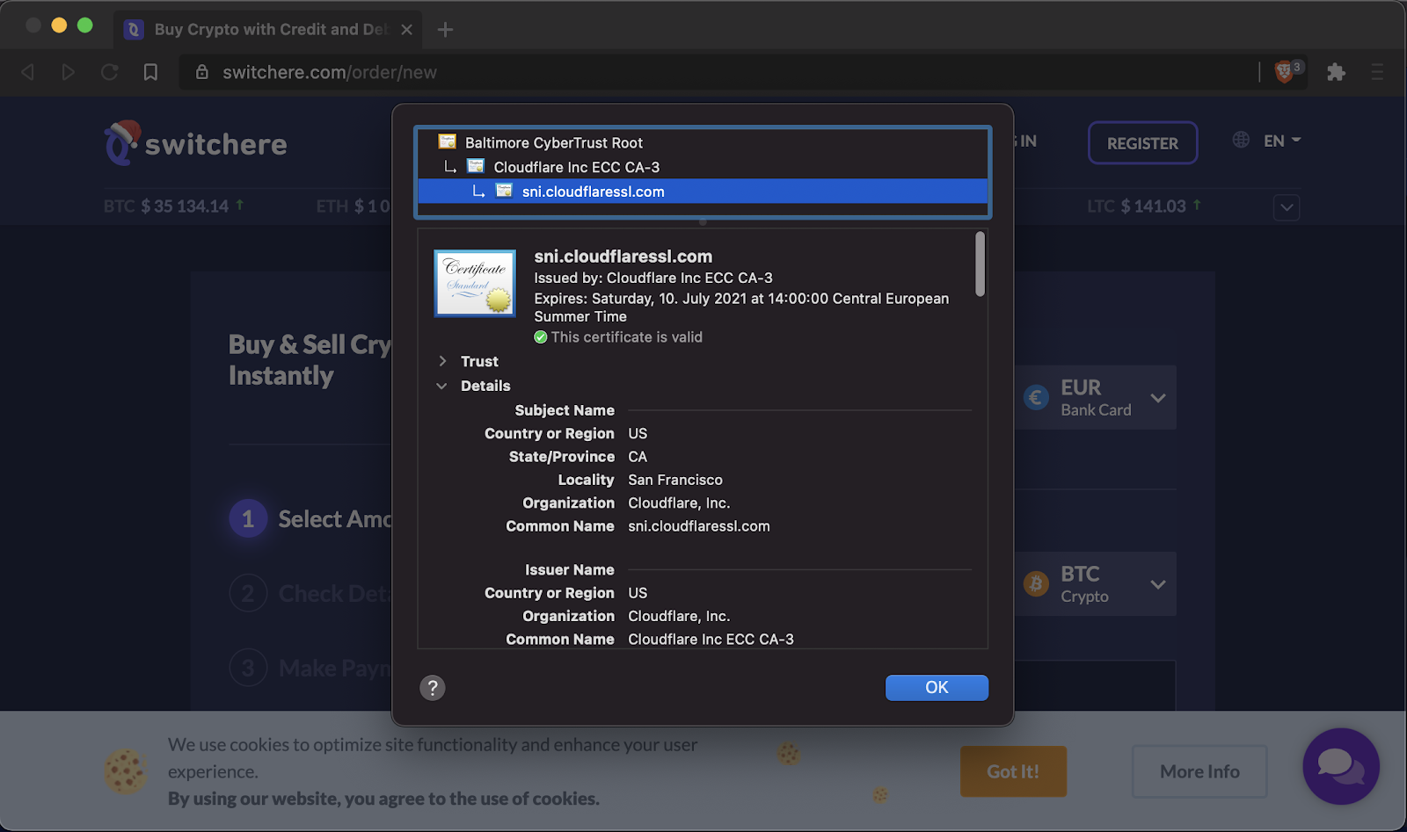Click the LTC $141.03 price ticker

(1144, 206)
